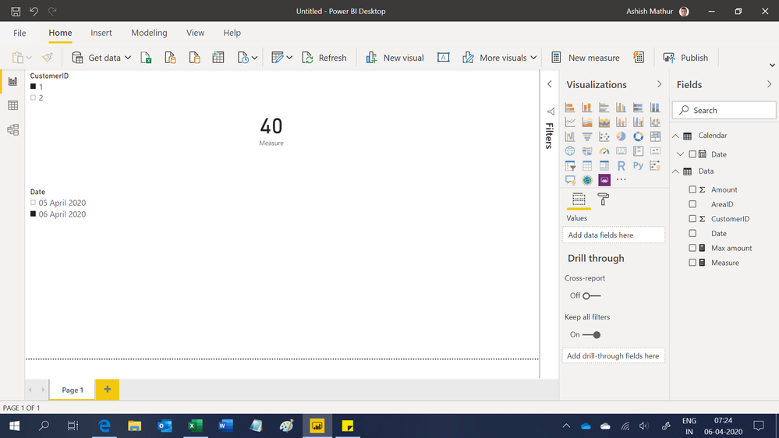Open the Help ribbon tab

tap(232, 33)
